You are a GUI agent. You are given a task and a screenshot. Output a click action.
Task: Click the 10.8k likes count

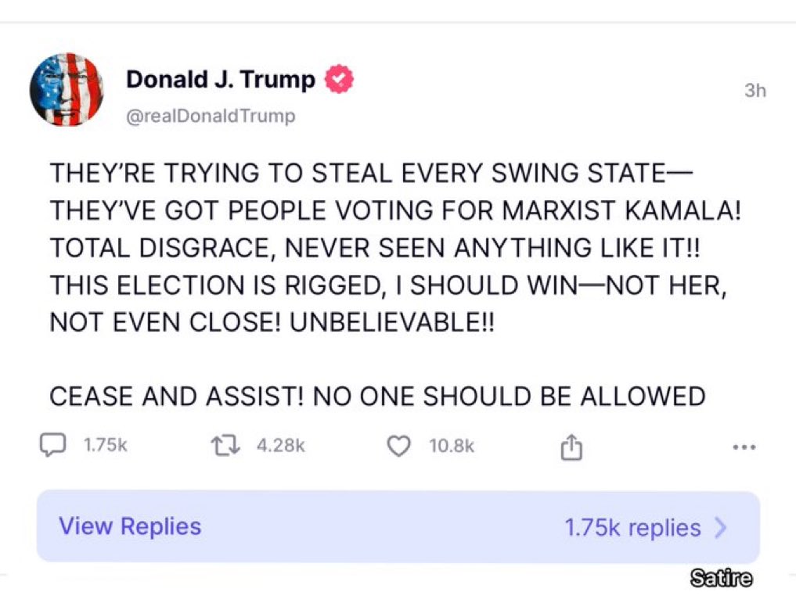452,446
